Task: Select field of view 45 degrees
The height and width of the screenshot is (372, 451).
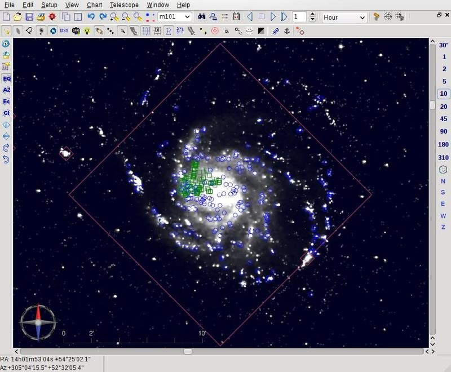Action: [x=443, y=119]
